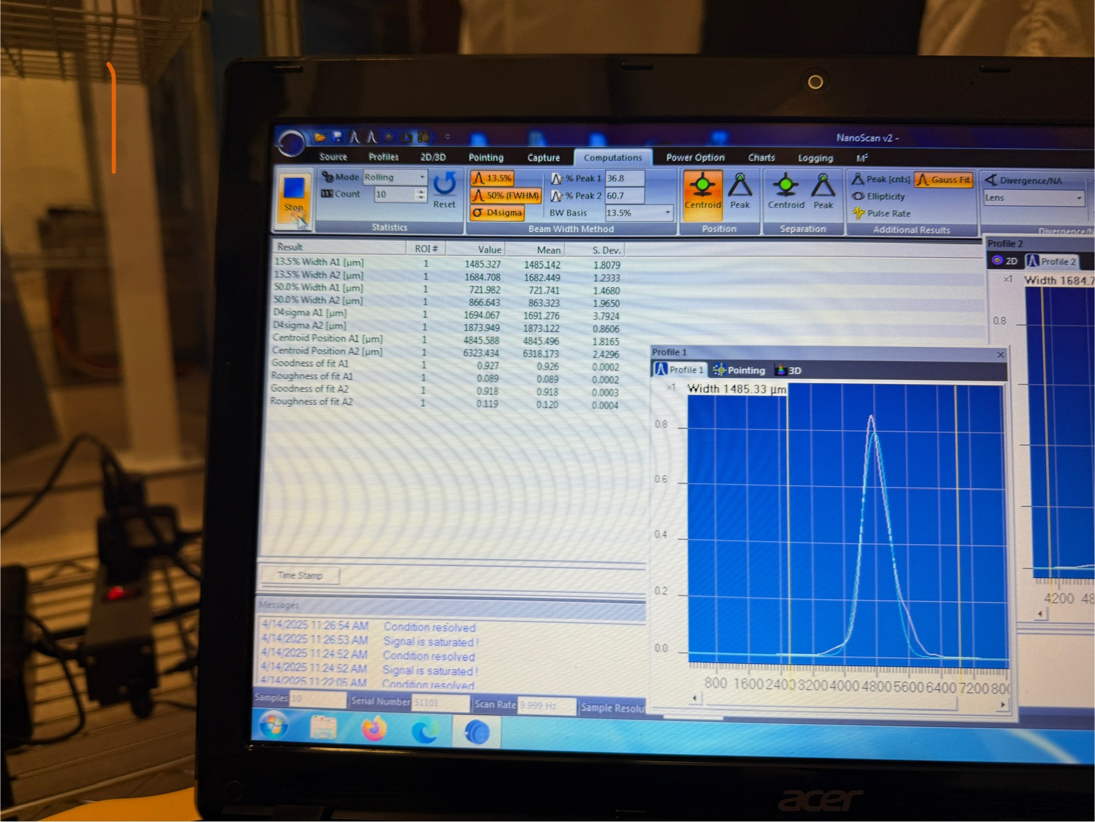Toggle the Ellipticity result
The image size is (1095, 822).
click(879, 197)
